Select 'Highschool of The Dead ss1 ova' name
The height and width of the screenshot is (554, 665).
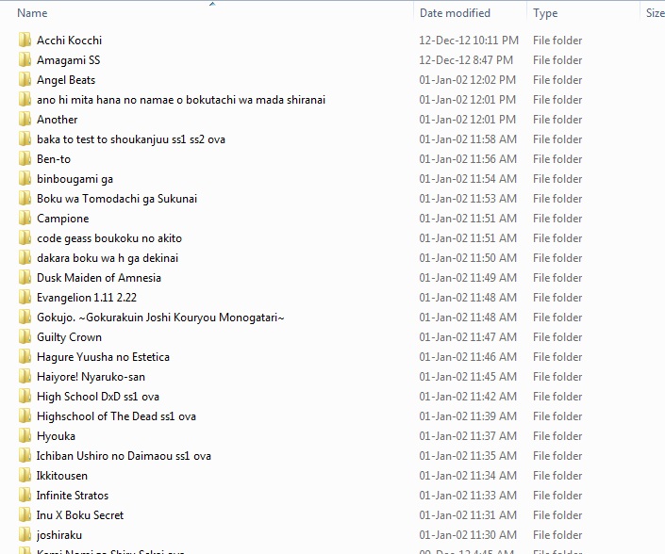tap(117, 416)
